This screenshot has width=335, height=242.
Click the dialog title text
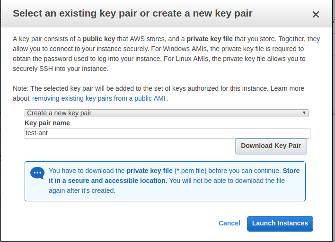(132, 13)
